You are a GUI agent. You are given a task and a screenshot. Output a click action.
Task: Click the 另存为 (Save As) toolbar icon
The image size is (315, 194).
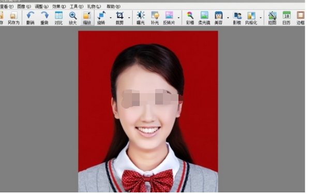[13, 18]
